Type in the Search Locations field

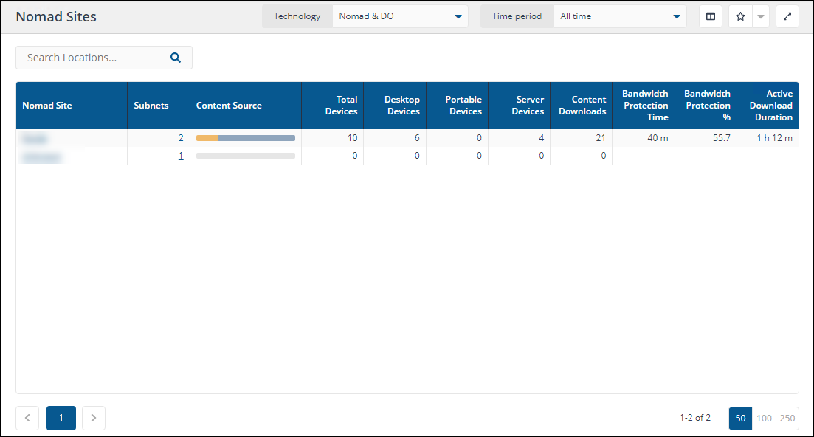(92, 58)
